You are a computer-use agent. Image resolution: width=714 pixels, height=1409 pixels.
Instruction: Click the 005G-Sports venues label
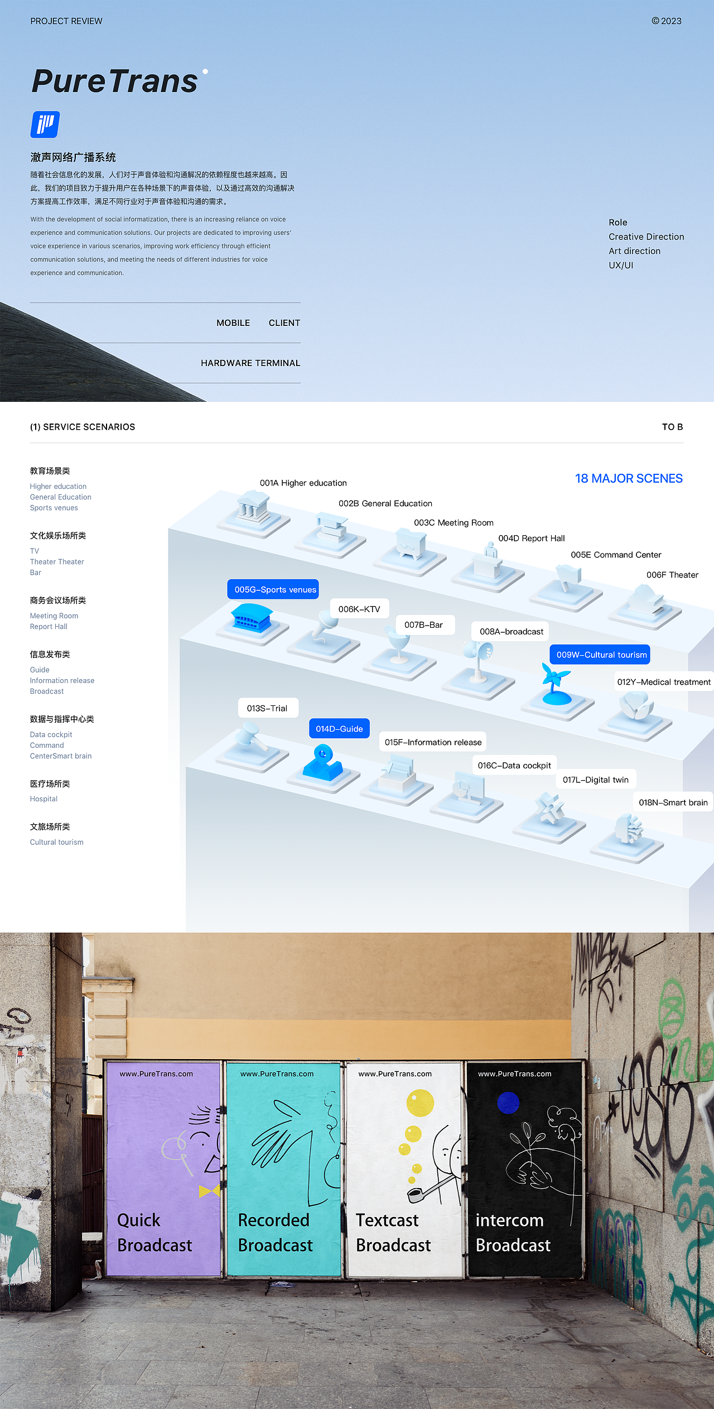tap(273, 589)
